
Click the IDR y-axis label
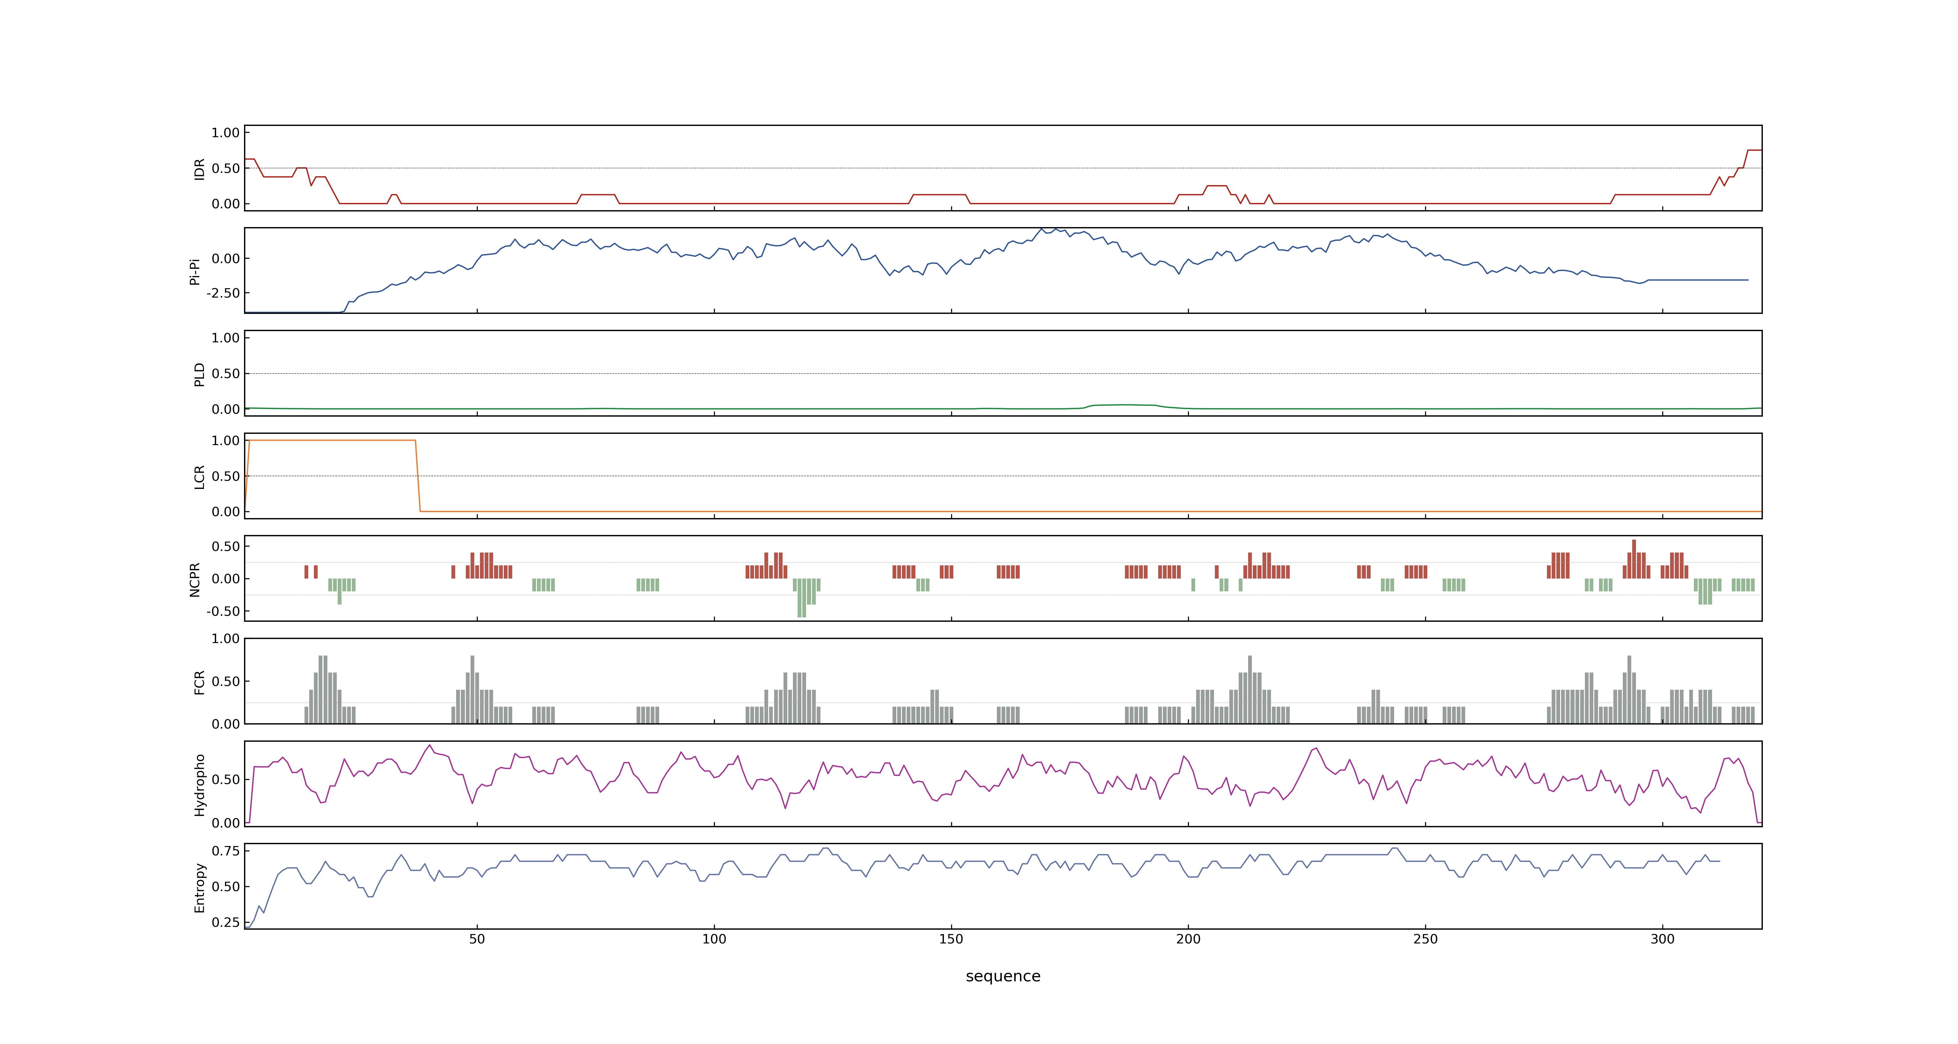coord(199,169)
